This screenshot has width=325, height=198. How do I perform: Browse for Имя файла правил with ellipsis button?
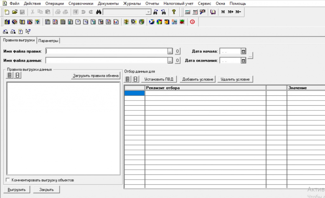coord(170,51)
